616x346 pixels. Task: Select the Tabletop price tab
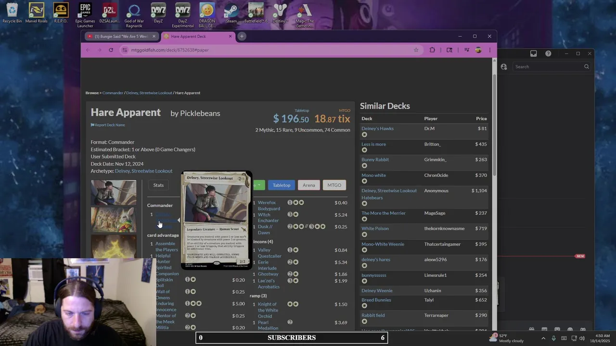pyautogui.click(x=282, y=185)
